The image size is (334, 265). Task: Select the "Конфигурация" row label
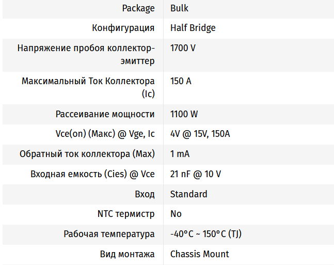(x=123, y=28)
